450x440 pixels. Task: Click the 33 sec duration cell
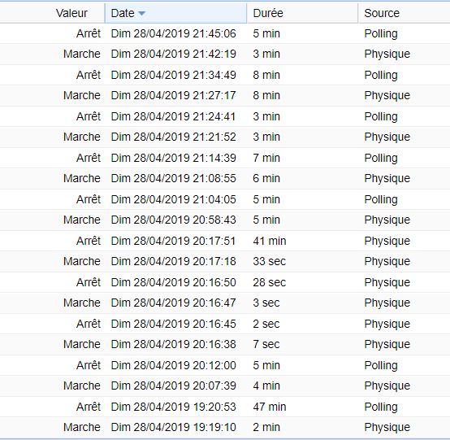click(269, 261)
